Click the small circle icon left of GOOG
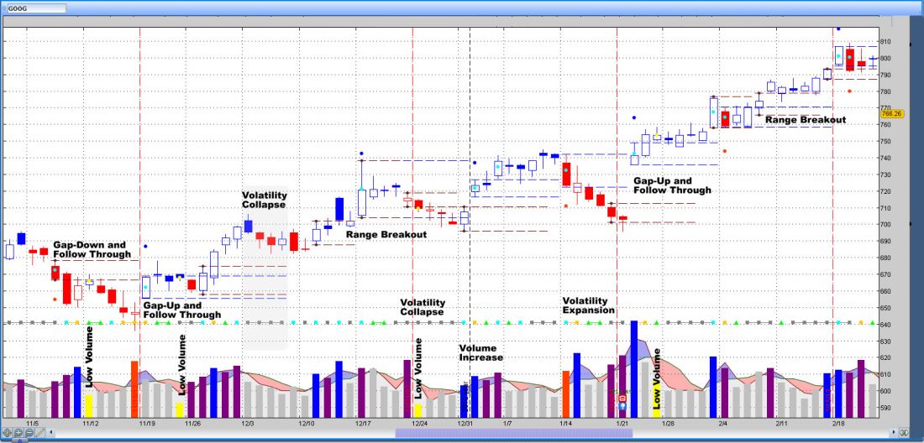924x443 pixels. (x=4, y=8)
